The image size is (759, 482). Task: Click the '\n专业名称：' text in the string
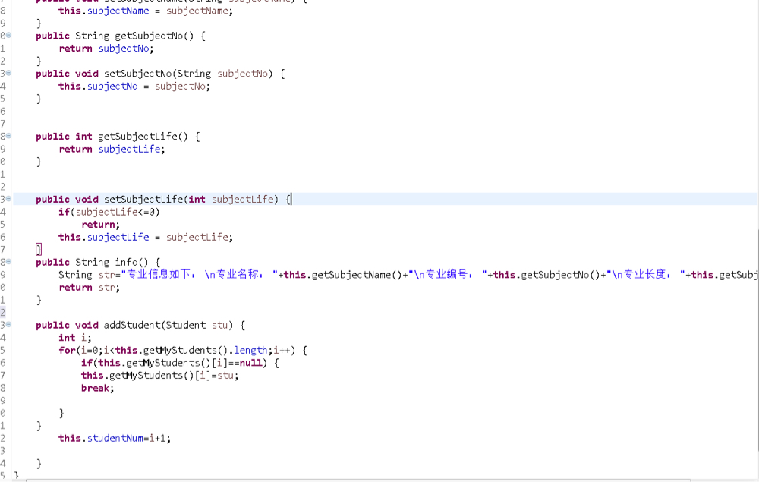(235, 274)
